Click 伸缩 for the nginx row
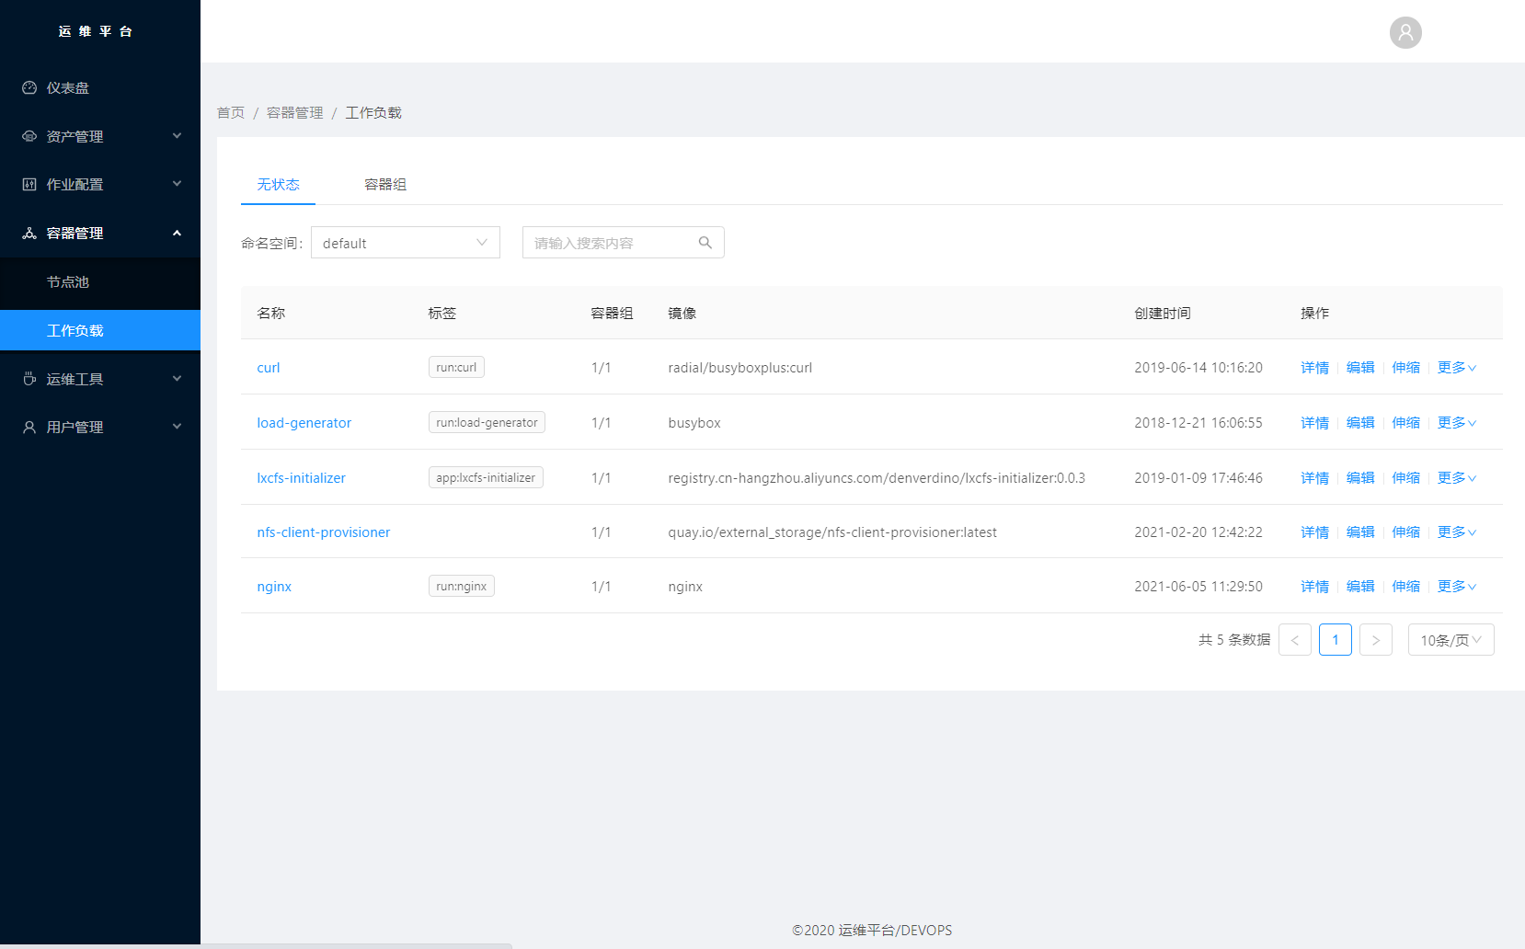1525x949 pixels. (1406, 587)
